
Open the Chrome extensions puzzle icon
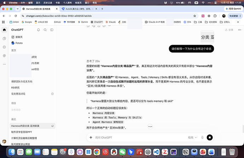click(x=215, y=16)
